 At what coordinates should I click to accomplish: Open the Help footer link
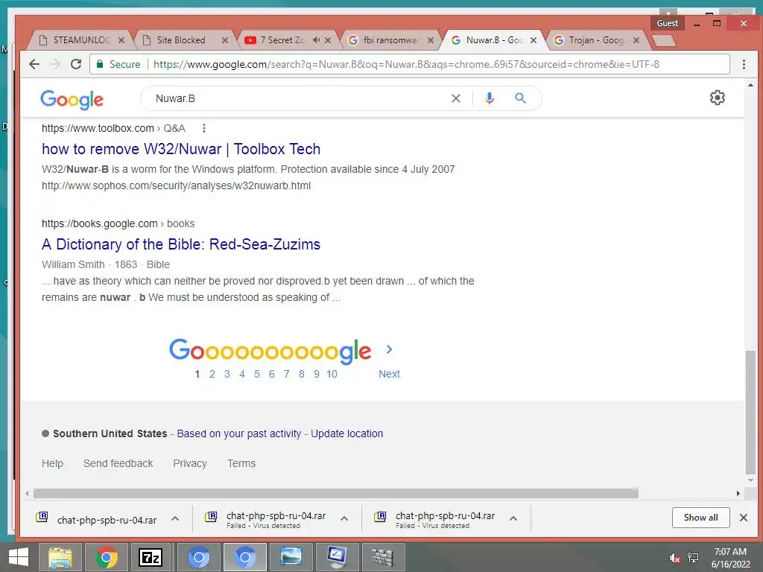(53, 463)
